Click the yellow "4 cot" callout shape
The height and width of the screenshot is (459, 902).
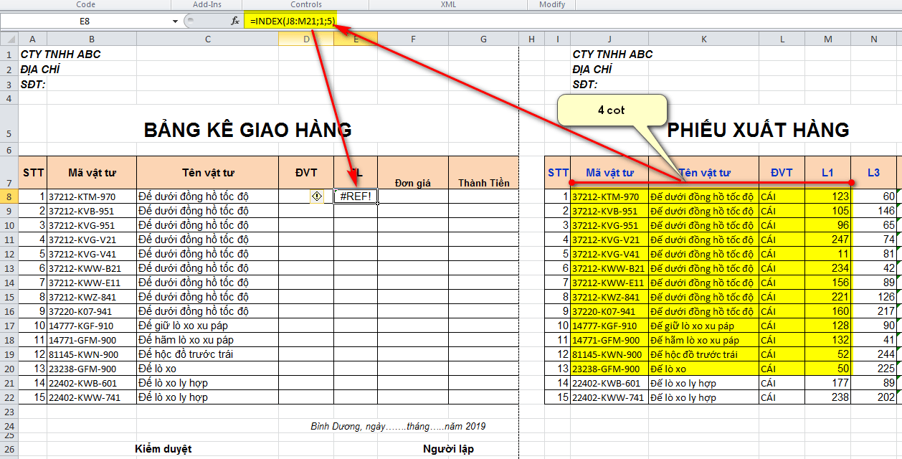click(x=612, y=111)
